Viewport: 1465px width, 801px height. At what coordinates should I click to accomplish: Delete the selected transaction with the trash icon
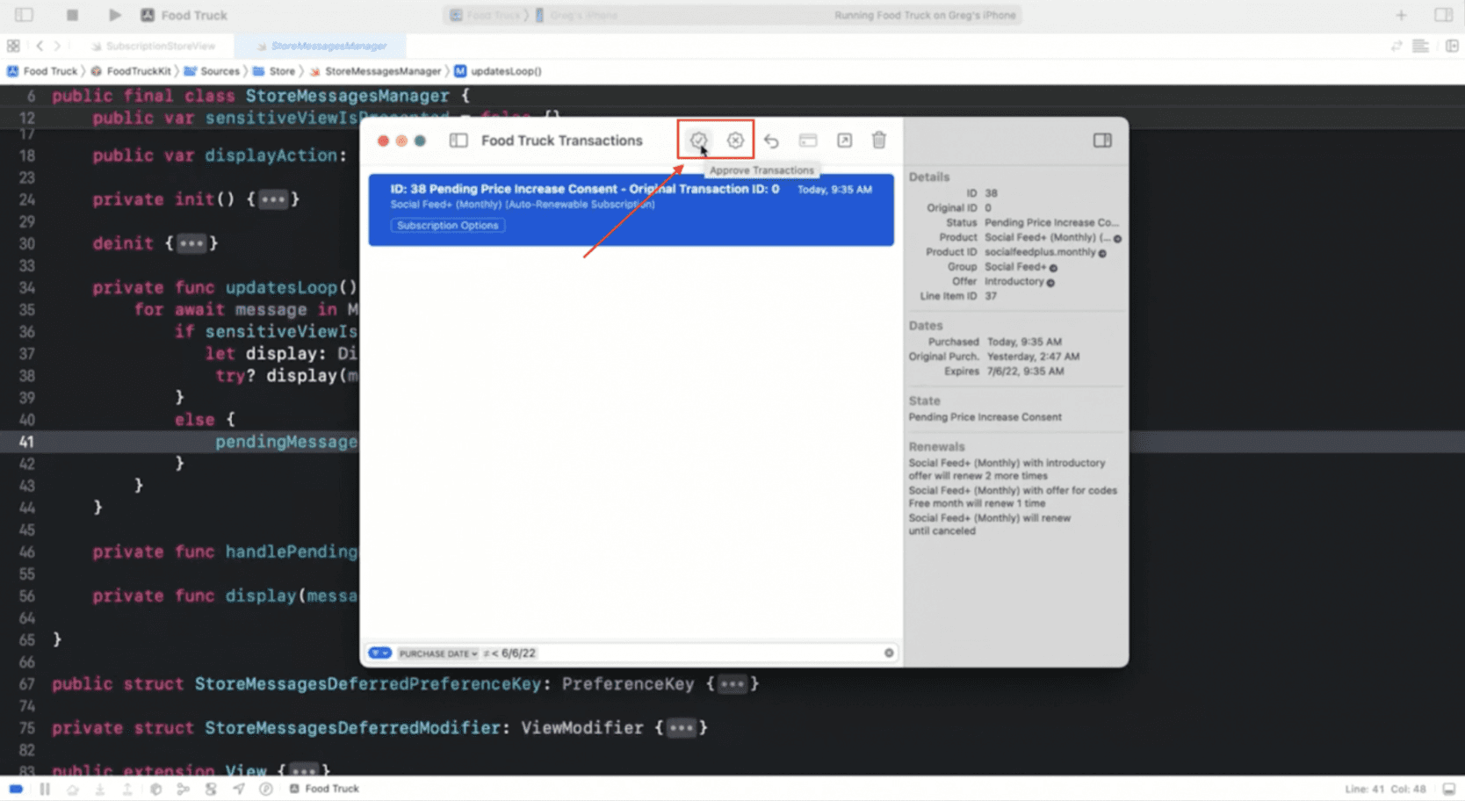[x=878, y=140]
